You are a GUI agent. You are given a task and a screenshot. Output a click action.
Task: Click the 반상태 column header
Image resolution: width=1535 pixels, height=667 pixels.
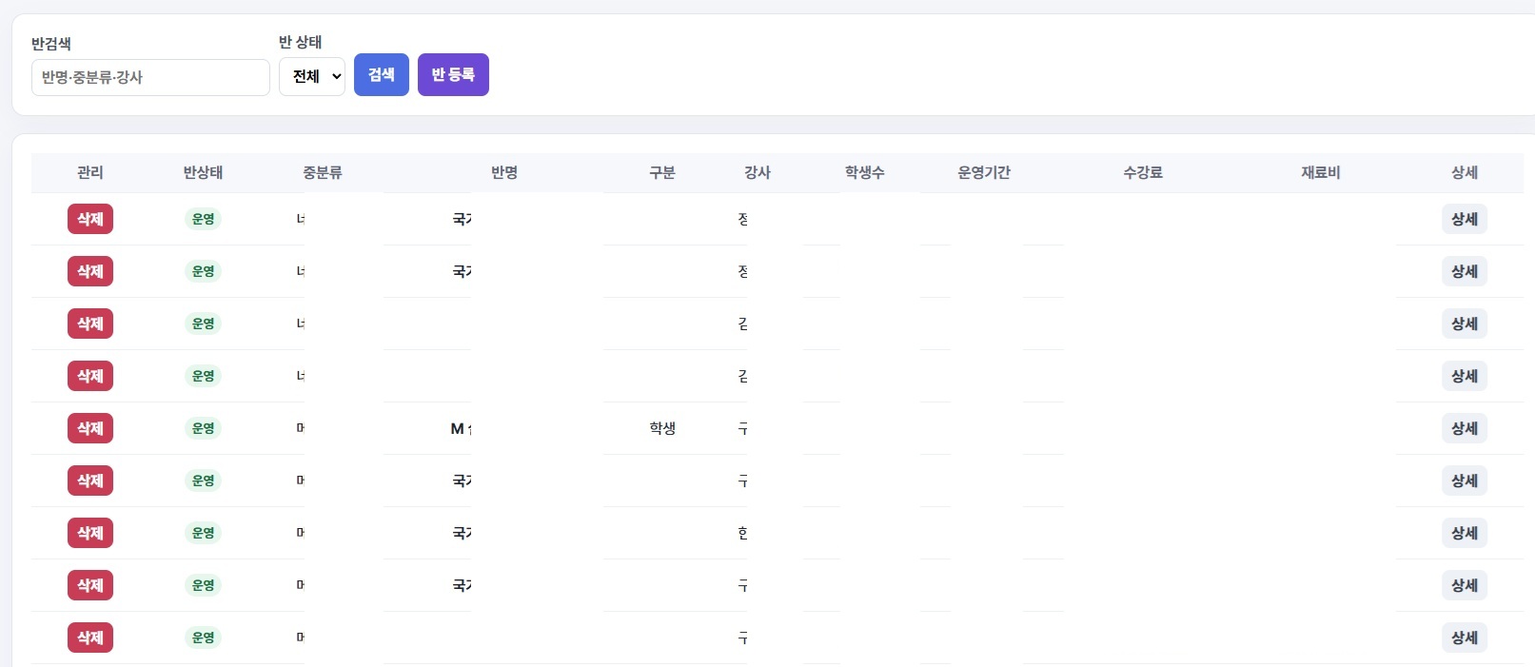click(203, 172)
